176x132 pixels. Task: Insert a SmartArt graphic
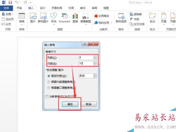pos(64,18)
